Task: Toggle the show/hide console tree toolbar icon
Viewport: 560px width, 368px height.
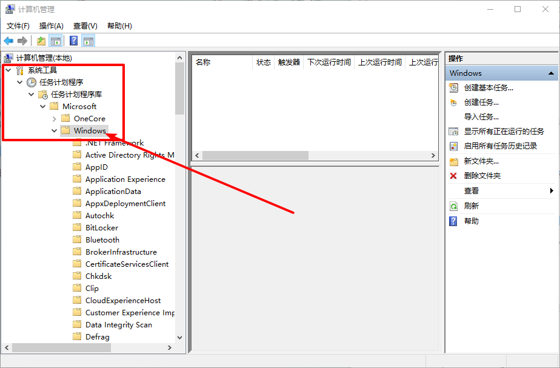Action: 55,41
